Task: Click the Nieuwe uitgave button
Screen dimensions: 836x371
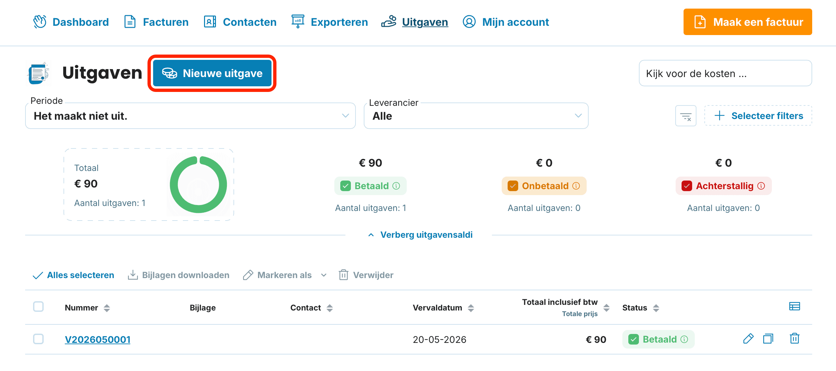Action: click(212, 73)
